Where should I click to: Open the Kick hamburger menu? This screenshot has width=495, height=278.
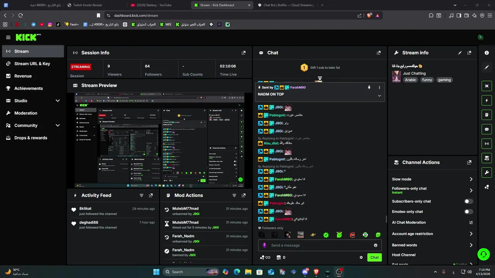[8, 37]
